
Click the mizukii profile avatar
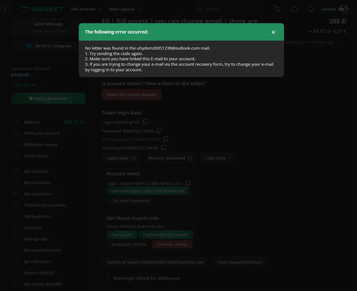343,9
